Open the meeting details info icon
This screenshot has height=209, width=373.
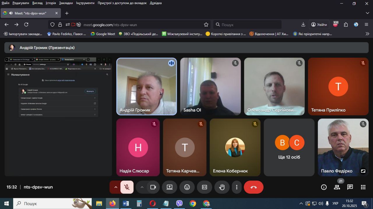pyautogui.click(x=324, y=187)
